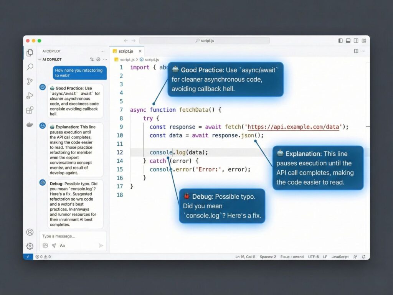
Task: Toggle the secondary sidebar layout button
Action: [356, 41]
